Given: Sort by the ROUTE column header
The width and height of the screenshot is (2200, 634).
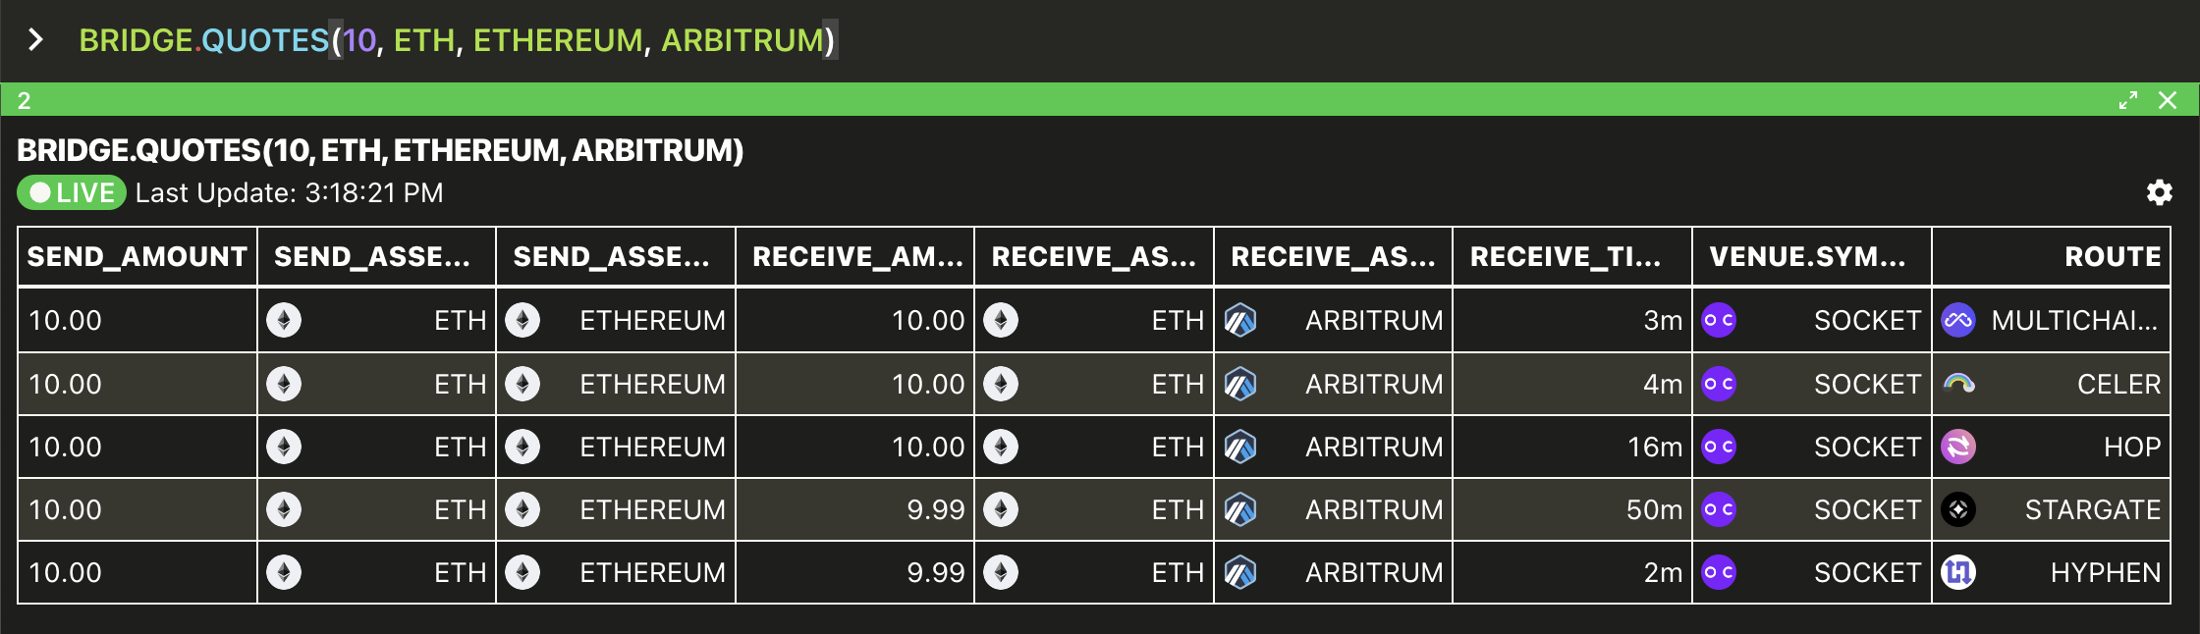Looking at the screenshot, I should [2112, 257].
